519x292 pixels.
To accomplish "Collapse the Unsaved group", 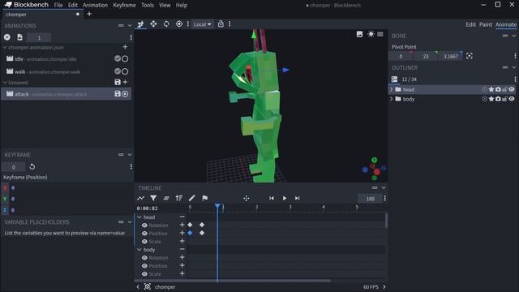I will [5, 83].
